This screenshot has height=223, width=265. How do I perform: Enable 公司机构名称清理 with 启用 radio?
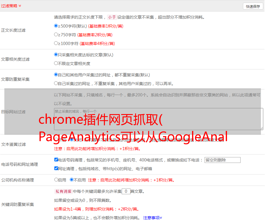56,180
